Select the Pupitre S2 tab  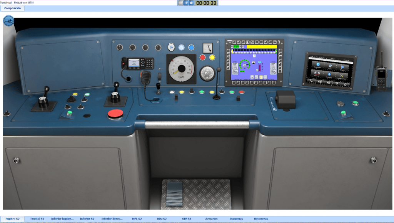pyautogui.click(x=12, y=219)
